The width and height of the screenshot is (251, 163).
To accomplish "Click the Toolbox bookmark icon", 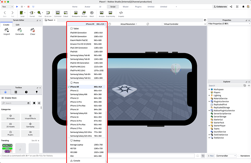I will (34, 103).
